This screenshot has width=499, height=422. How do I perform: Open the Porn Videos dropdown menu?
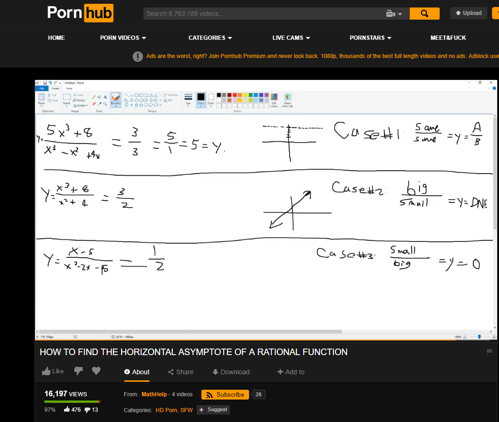(123, 37)
